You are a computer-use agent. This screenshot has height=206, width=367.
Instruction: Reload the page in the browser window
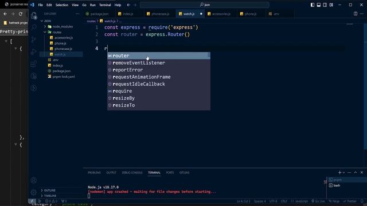(21, 14)
